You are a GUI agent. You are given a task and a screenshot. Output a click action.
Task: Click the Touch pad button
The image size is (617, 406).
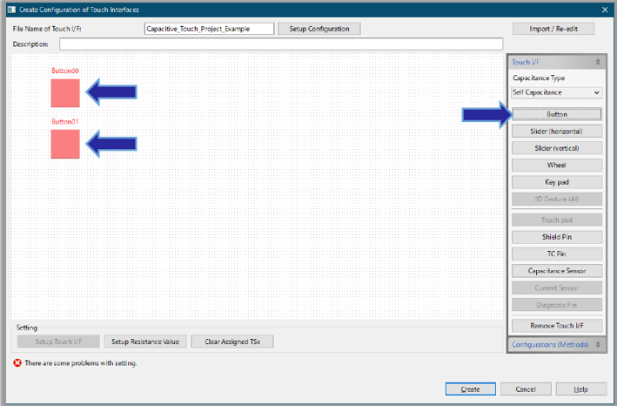(x=557, y=220)
